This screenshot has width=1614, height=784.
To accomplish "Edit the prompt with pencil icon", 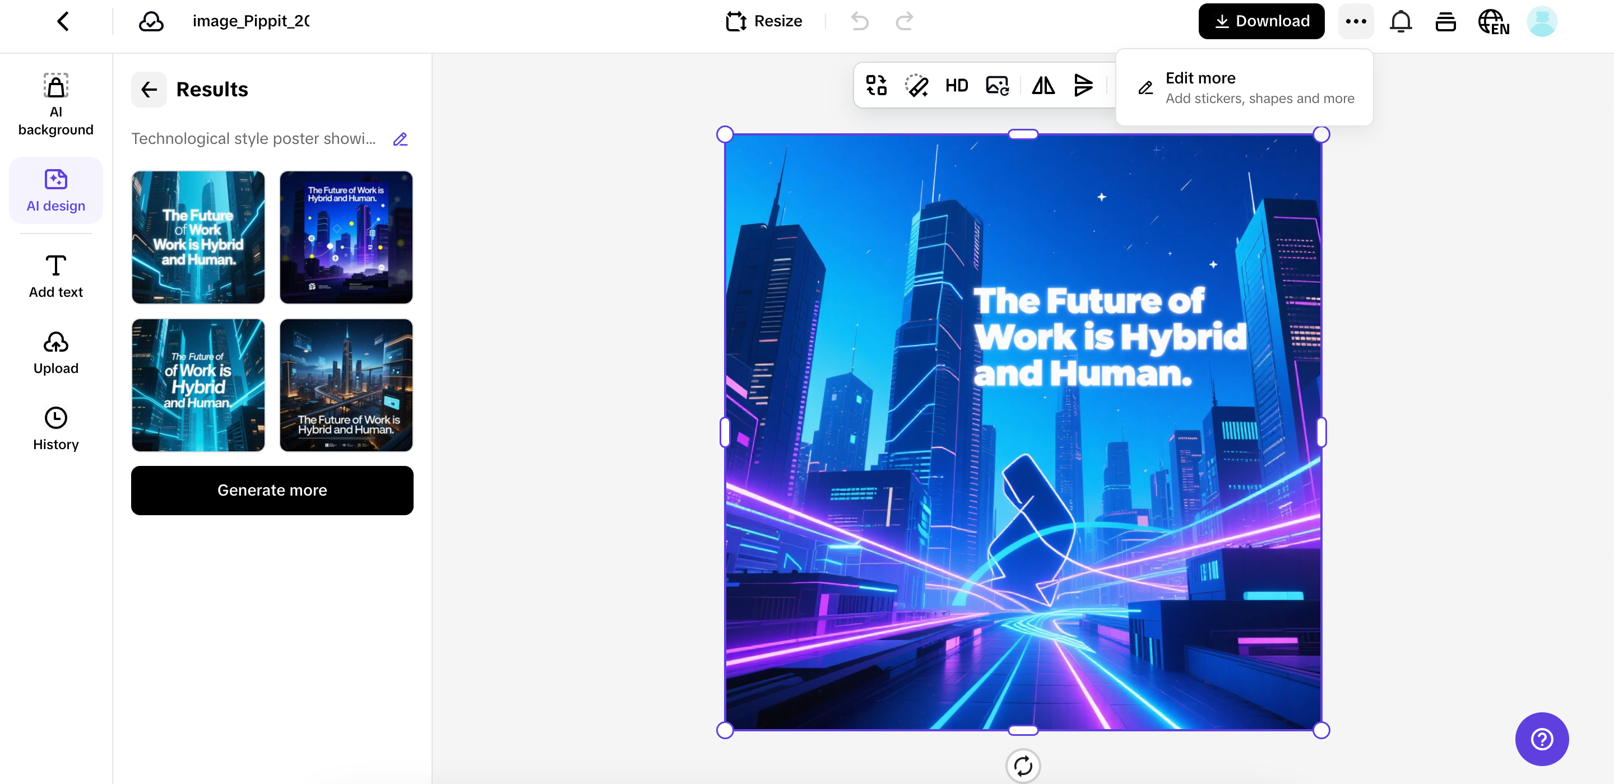I will click(400, 139).
